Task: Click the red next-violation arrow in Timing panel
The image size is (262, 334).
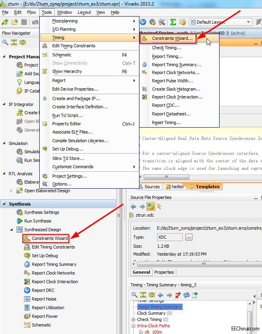Action: click(x=178, y=295)
